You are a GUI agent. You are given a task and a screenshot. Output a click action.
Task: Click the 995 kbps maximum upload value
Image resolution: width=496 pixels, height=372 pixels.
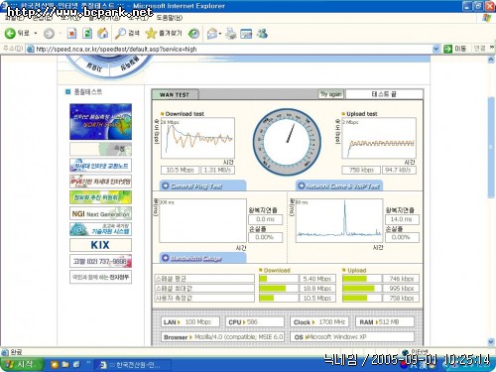[x=401, y=289]
